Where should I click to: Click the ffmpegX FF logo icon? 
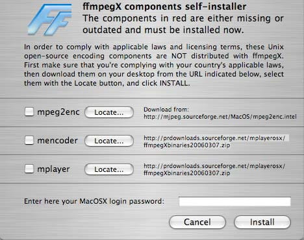51,19
